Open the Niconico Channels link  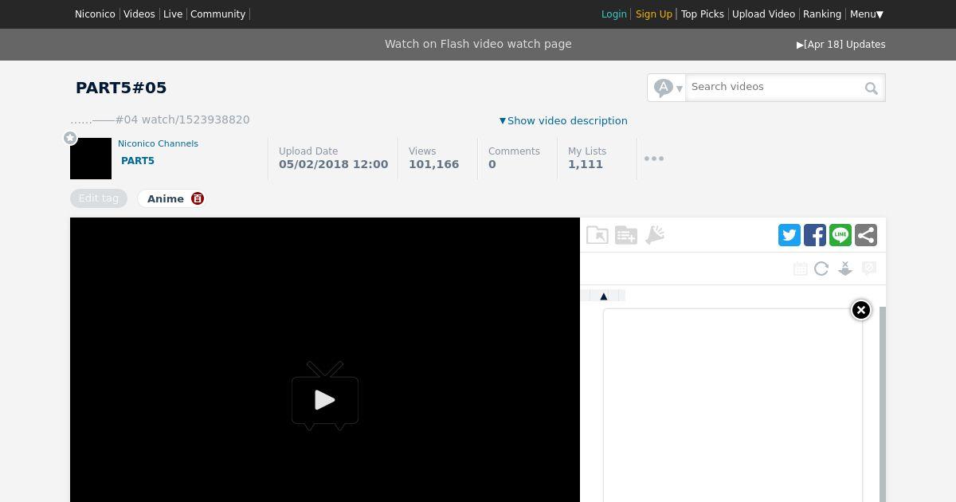tap(158, 143)
